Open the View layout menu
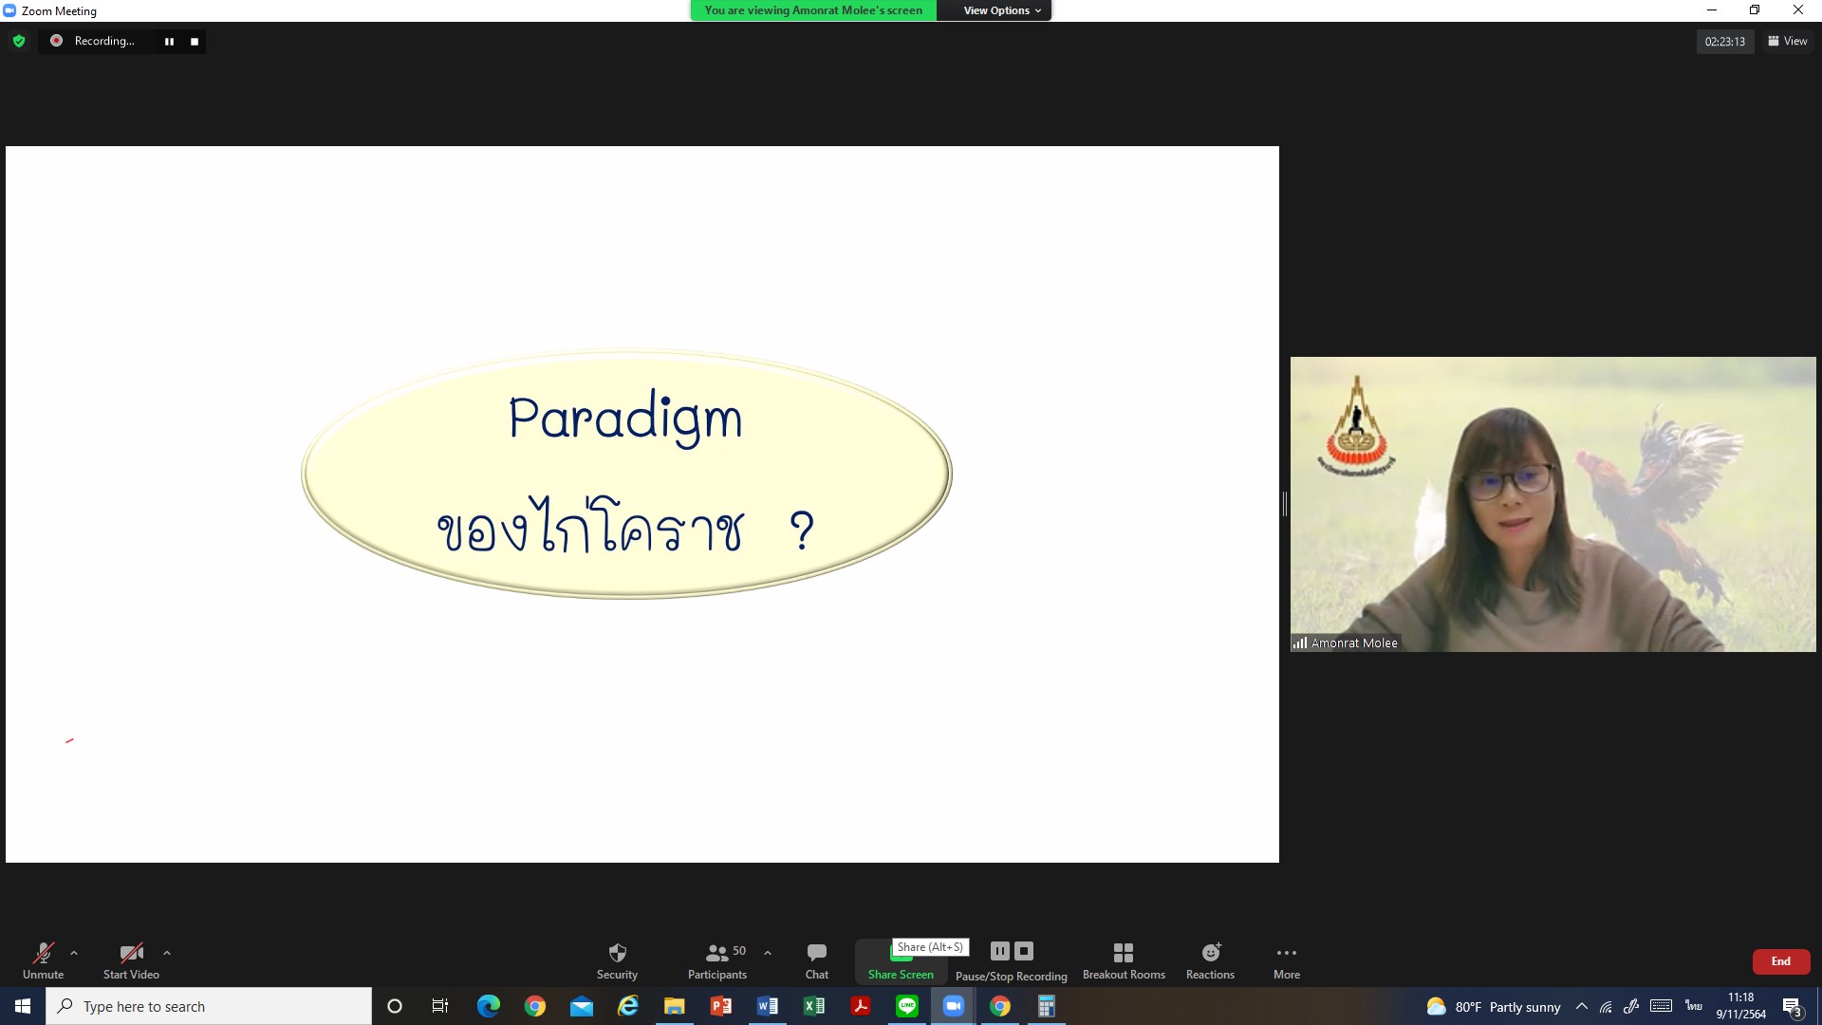Screen dimensions: 1822x1025 pos(1788,41)
